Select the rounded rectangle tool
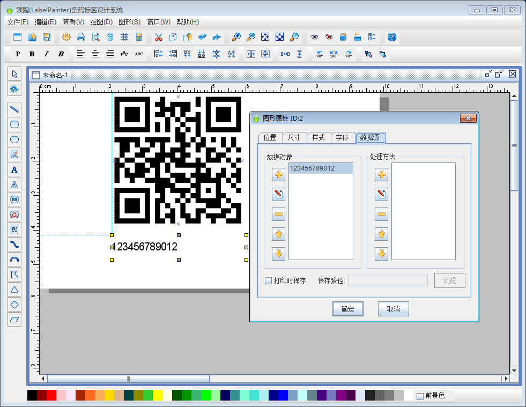Screen dimensions: 526x407 (14, 124)
